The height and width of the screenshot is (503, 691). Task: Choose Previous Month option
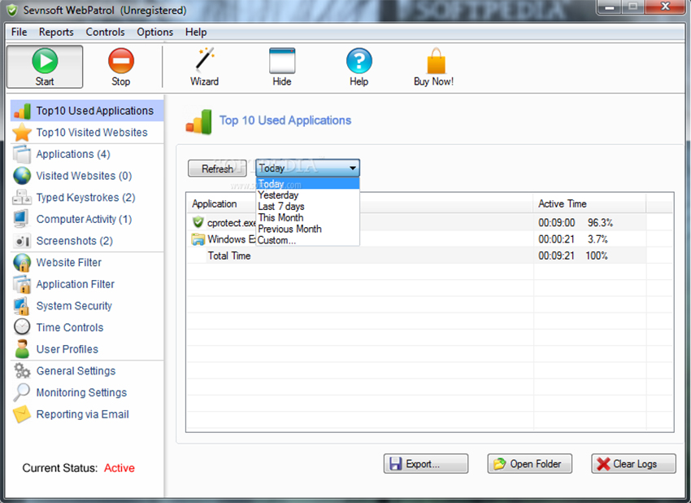click(307, 229)
